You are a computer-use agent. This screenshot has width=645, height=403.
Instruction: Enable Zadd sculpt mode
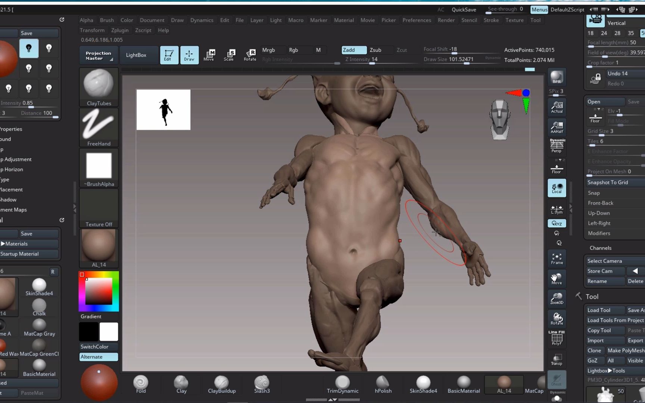coord(354,50)
